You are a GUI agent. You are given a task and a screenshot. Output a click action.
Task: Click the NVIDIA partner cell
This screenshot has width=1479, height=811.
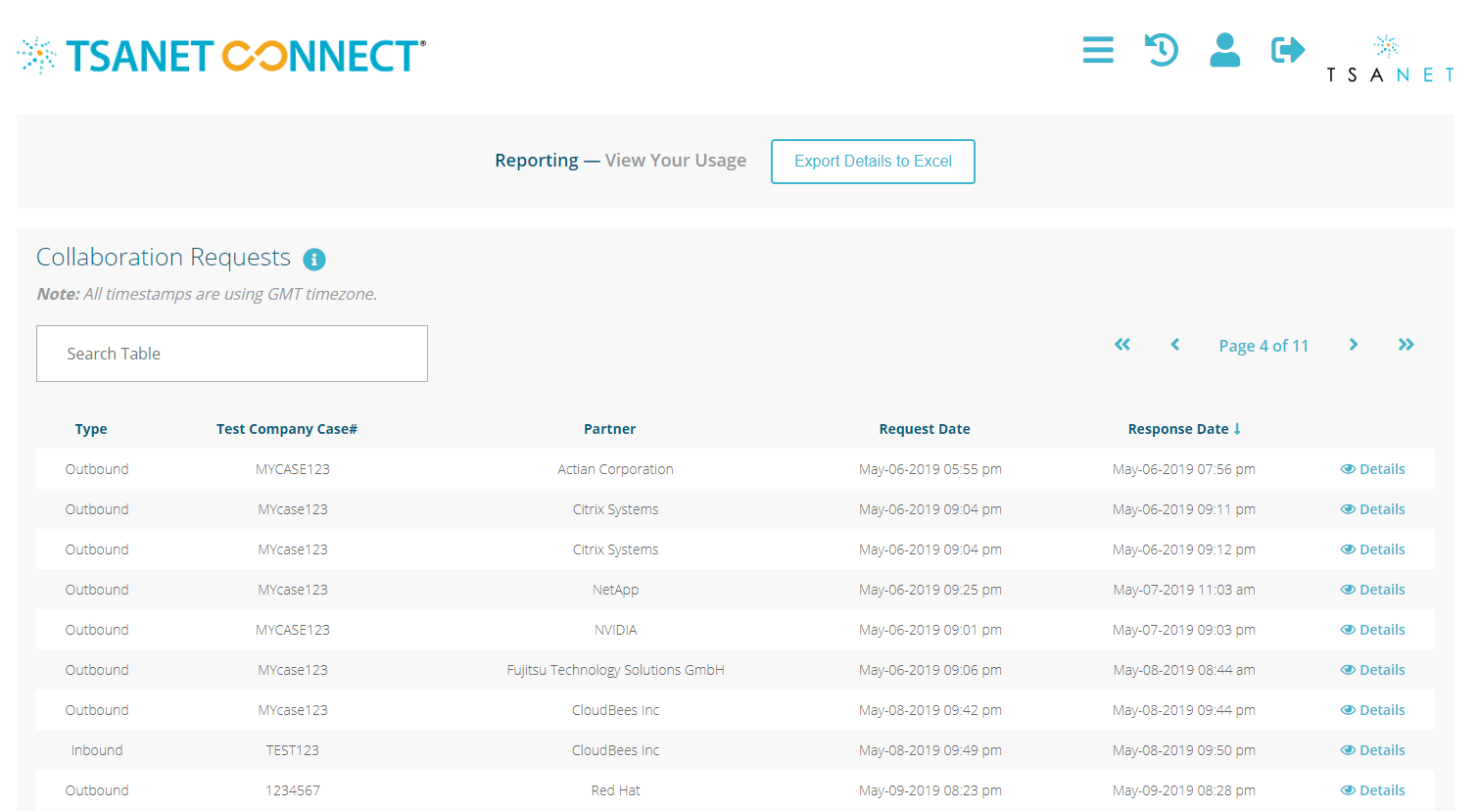(x=615, y=630)
